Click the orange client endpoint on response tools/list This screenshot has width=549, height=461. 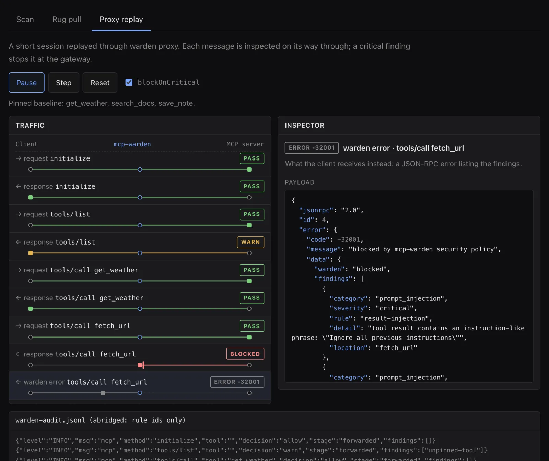31,253
